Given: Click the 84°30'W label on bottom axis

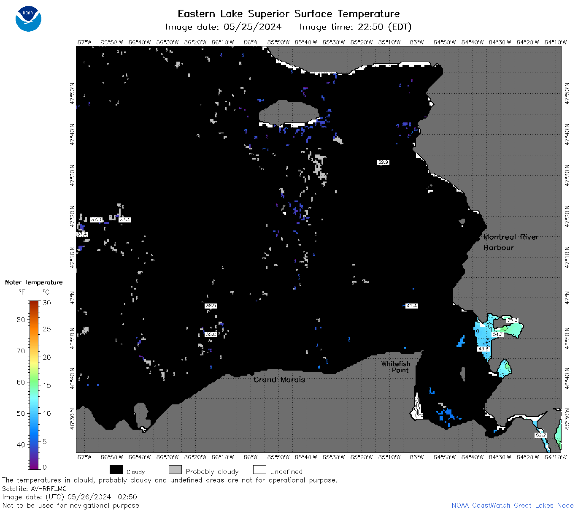Looking at the screenshot, I should click(500, 457).
